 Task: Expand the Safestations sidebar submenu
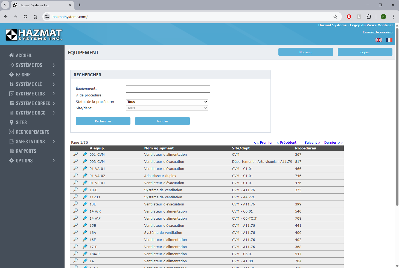pyautogui.click(x=54, y=142)
